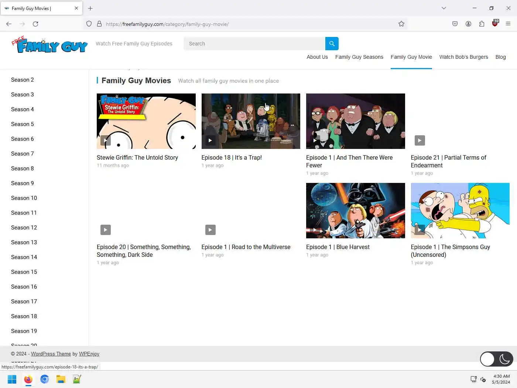Open Season 2 in sidebar

point(23,80)
